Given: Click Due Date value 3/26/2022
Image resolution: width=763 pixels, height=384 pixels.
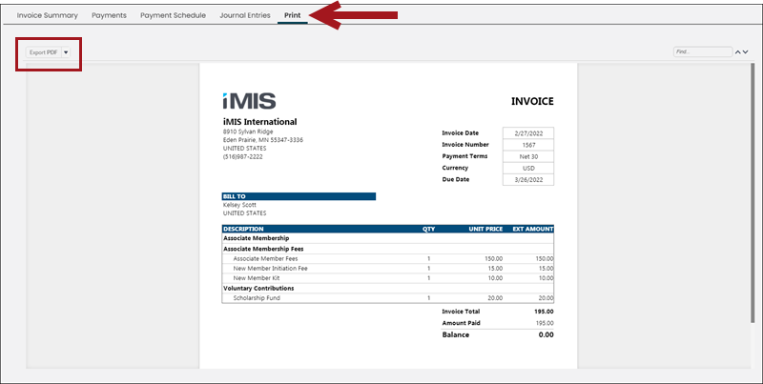Looking at the screenshot, I should tap(528, 180).
